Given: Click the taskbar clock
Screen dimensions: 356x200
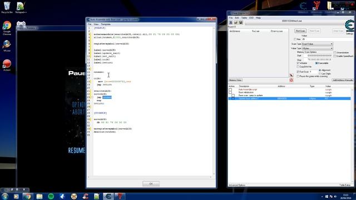Looking at the screenshot, I should pos(345,197).
